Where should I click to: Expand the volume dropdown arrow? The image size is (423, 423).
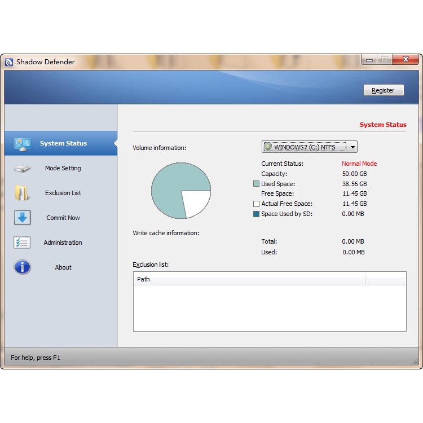coord(352,147)
